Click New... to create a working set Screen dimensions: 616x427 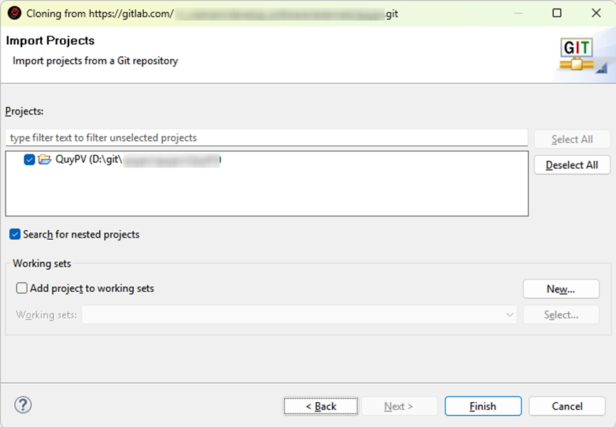pyautogui.click(x=560, y=289)
